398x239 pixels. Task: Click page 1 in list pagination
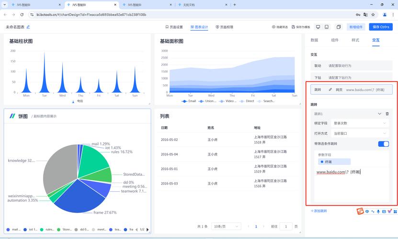point(256,226)
